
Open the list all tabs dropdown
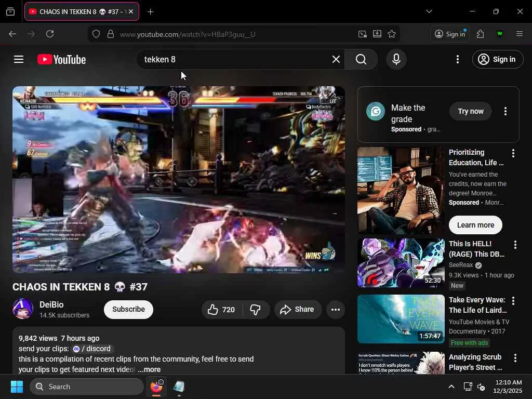429,11
